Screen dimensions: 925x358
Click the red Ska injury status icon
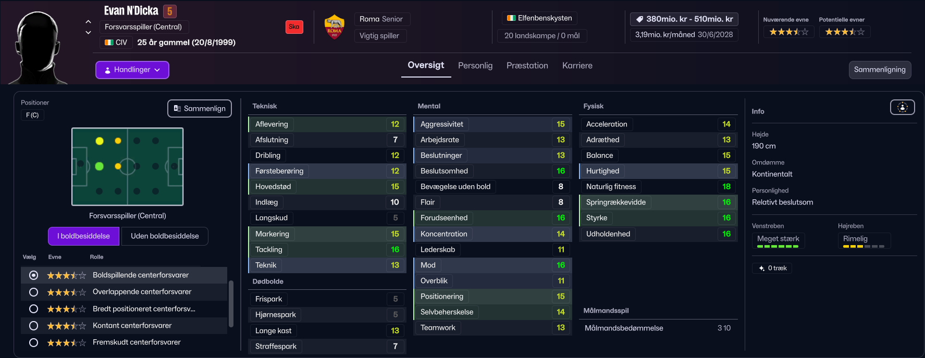click(294, 27)
